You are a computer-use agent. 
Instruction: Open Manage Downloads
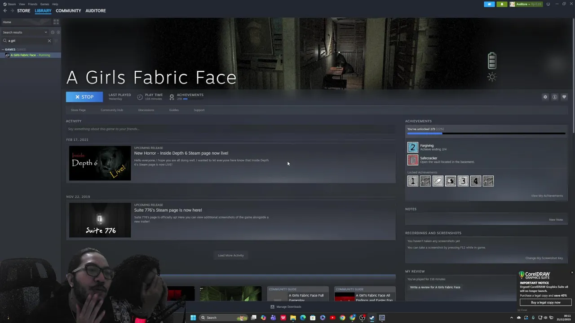(286, 307)
